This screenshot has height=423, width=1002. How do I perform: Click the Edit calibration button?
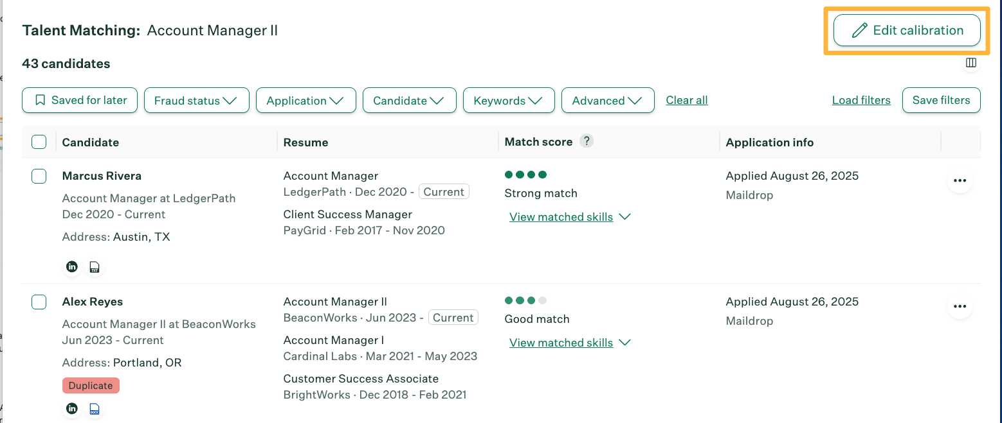point(907,30)
